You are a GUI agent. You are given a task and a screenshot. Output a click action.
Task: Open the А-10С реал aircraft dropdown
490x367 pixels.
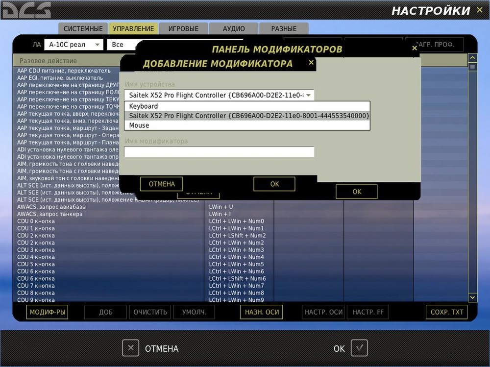click(73, 44)
